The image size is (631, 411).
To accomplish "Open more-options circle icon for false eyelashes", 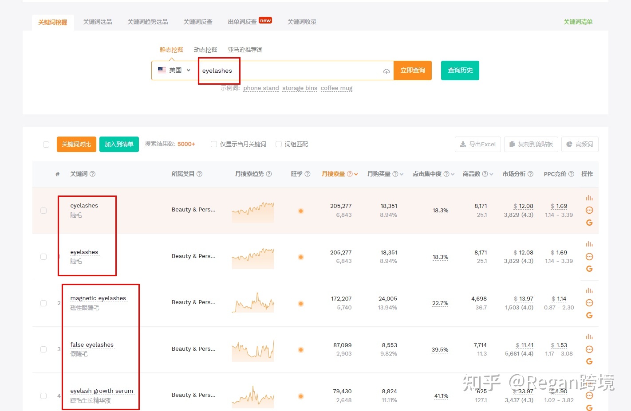I will 589,349.
